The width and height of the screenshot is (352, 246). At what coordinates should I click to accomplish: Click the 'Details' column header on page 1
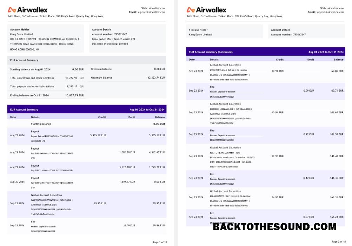click(35, 117)
